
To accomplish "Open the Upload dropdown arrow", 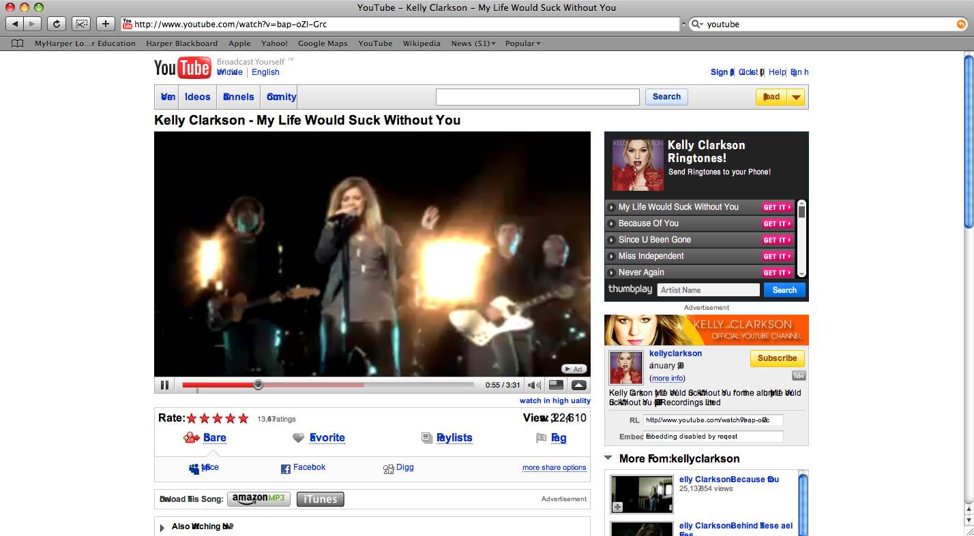I will [796, 97].
